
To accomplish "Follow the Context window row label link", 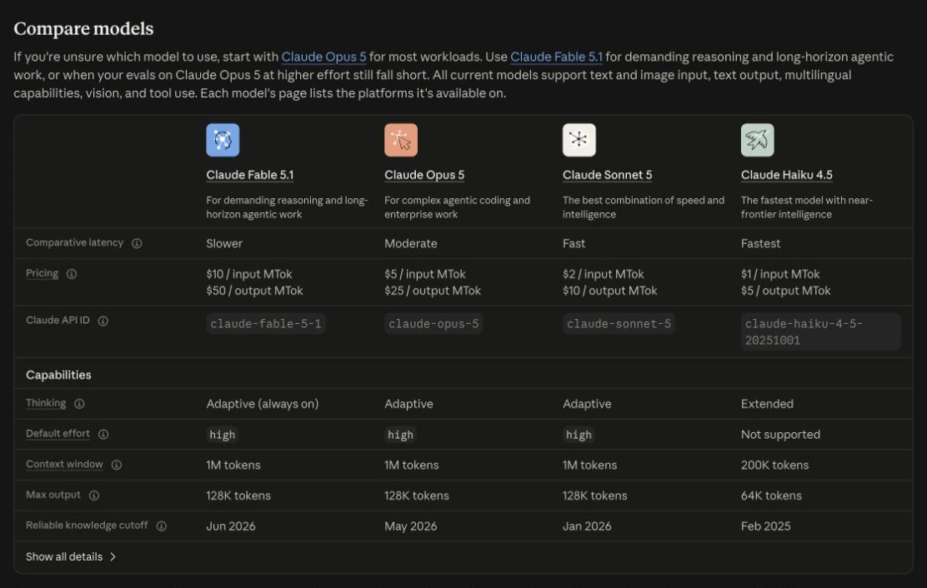I will 64,465.
